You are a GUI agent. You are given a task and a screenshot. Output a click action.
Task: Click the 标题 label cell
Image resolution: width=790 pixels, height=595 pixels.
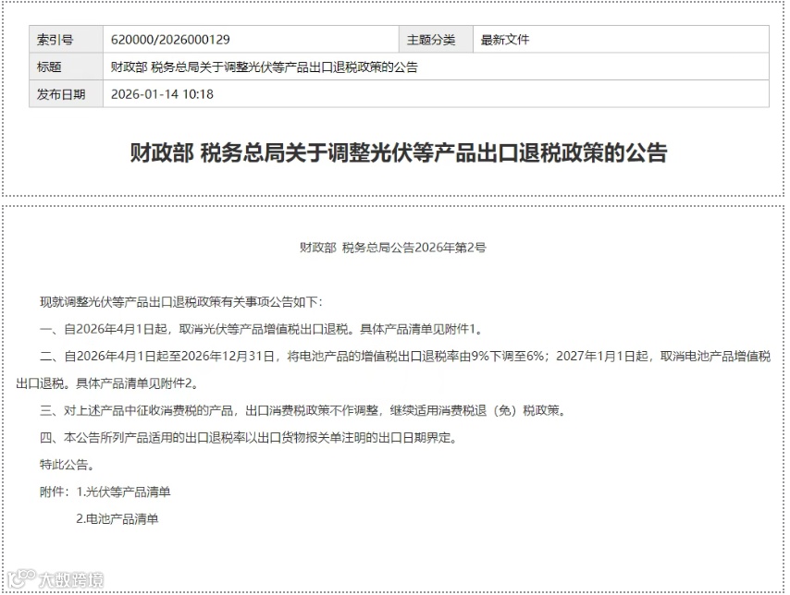(x=66, y=67)
